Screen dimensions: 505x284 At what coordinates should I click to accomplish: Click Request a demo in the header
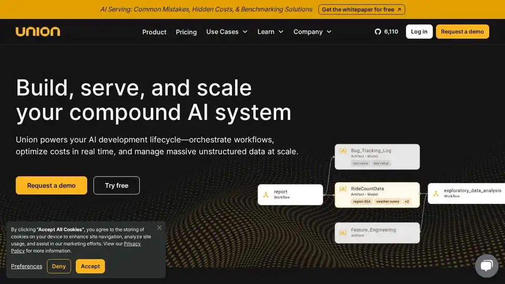(462, 32)
